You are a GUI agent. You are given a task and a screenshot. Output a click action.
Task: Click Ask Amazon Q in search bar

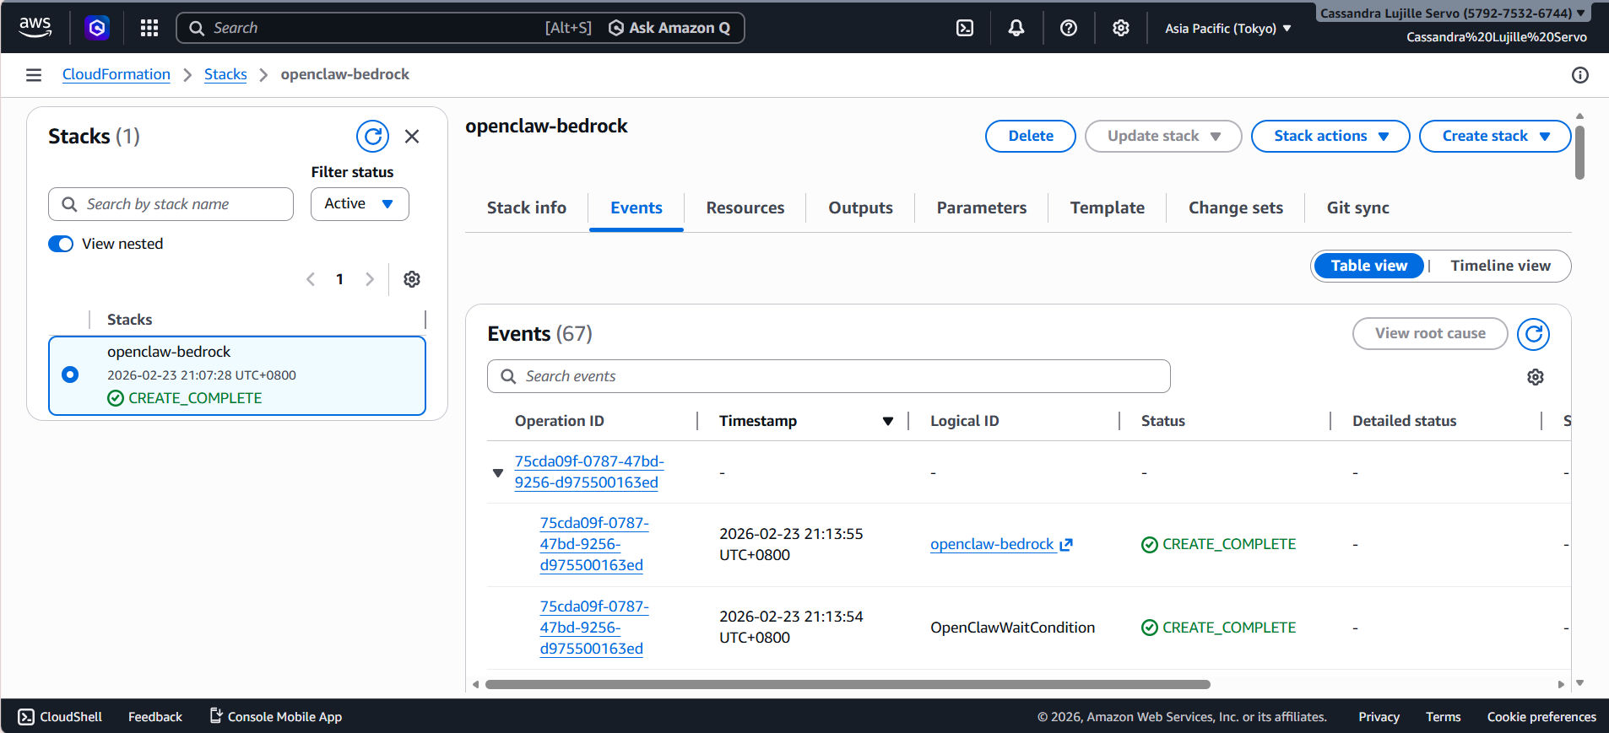669,28
